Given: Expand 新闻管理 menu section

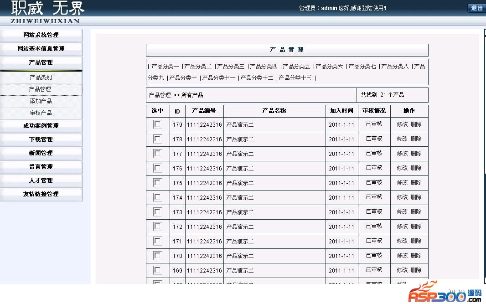Looking at the screenshot, I should coord(41,153).
